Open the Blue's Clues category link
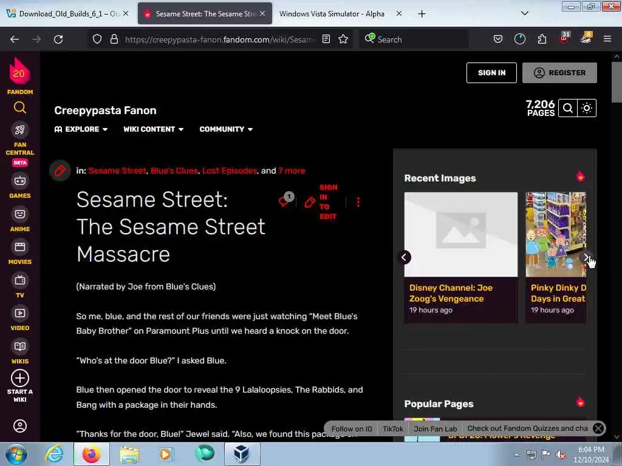 [174, 171]
